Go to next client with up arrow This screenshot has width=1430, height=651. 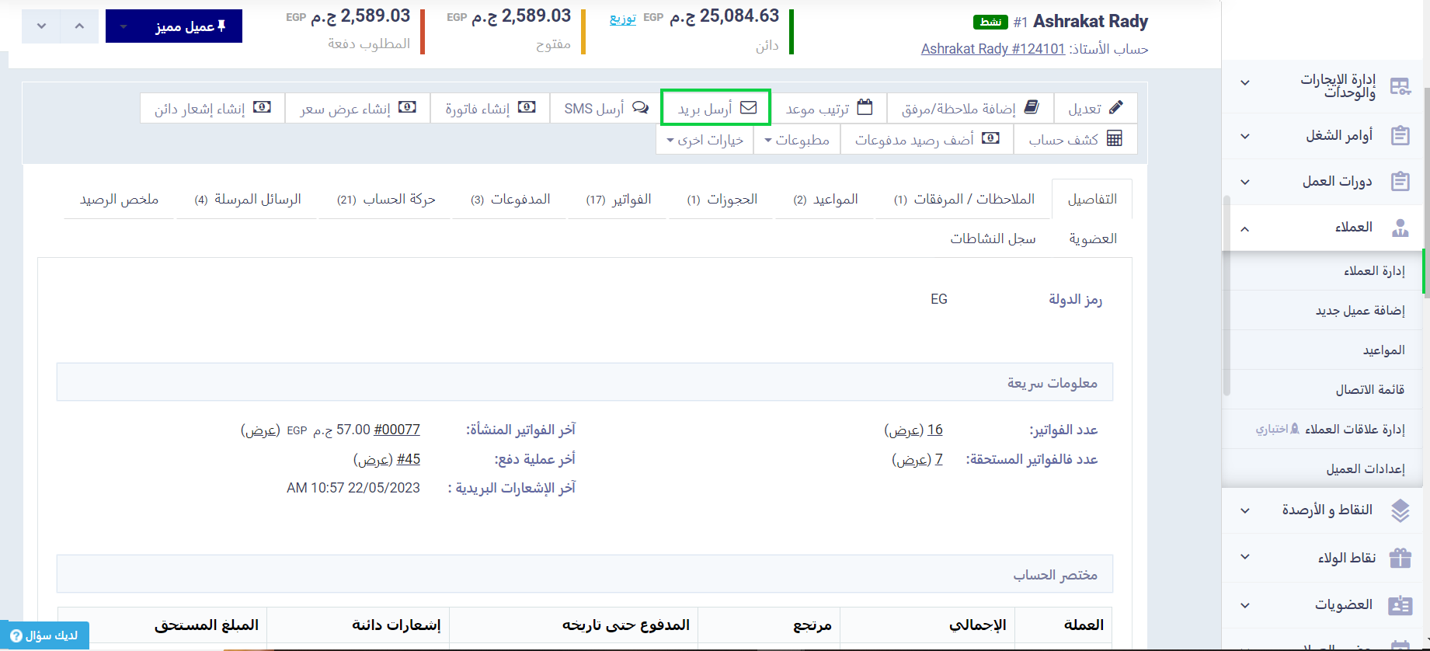pos(79,26)
